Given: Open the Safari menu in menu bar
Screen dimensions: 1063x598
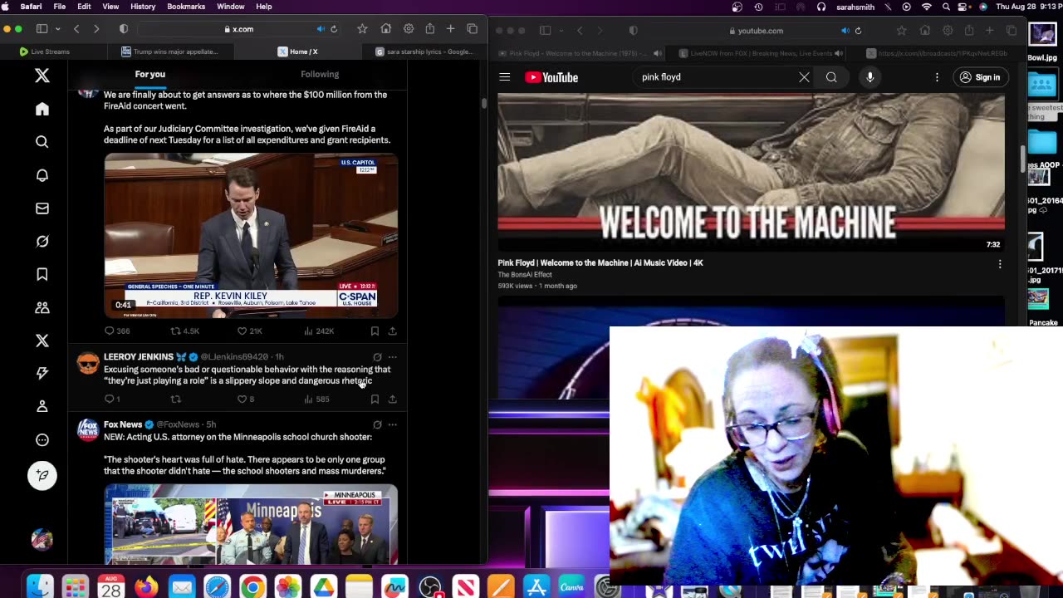Looking at the screenshot, I should (x=31, y=7).
